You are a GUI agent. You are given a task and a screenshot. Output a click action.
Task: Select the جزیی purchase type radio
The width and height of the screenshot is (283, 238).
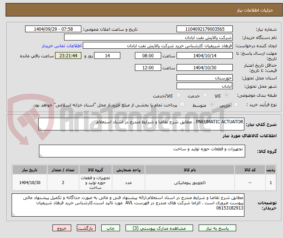(x=236, y=104)
